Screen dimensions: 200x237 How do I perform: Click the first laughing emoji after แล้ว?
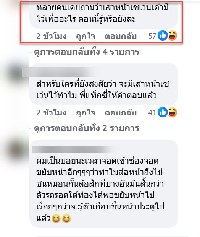(x=56, y=219)
